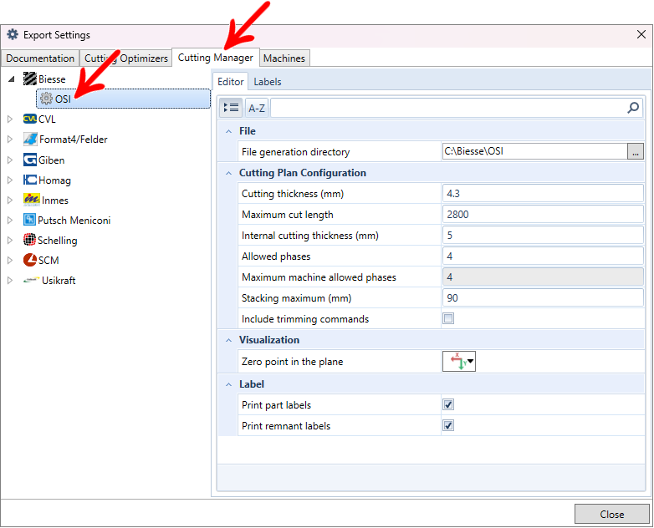
Task: Expand the Giben tree node
Action: coord(10,160)
